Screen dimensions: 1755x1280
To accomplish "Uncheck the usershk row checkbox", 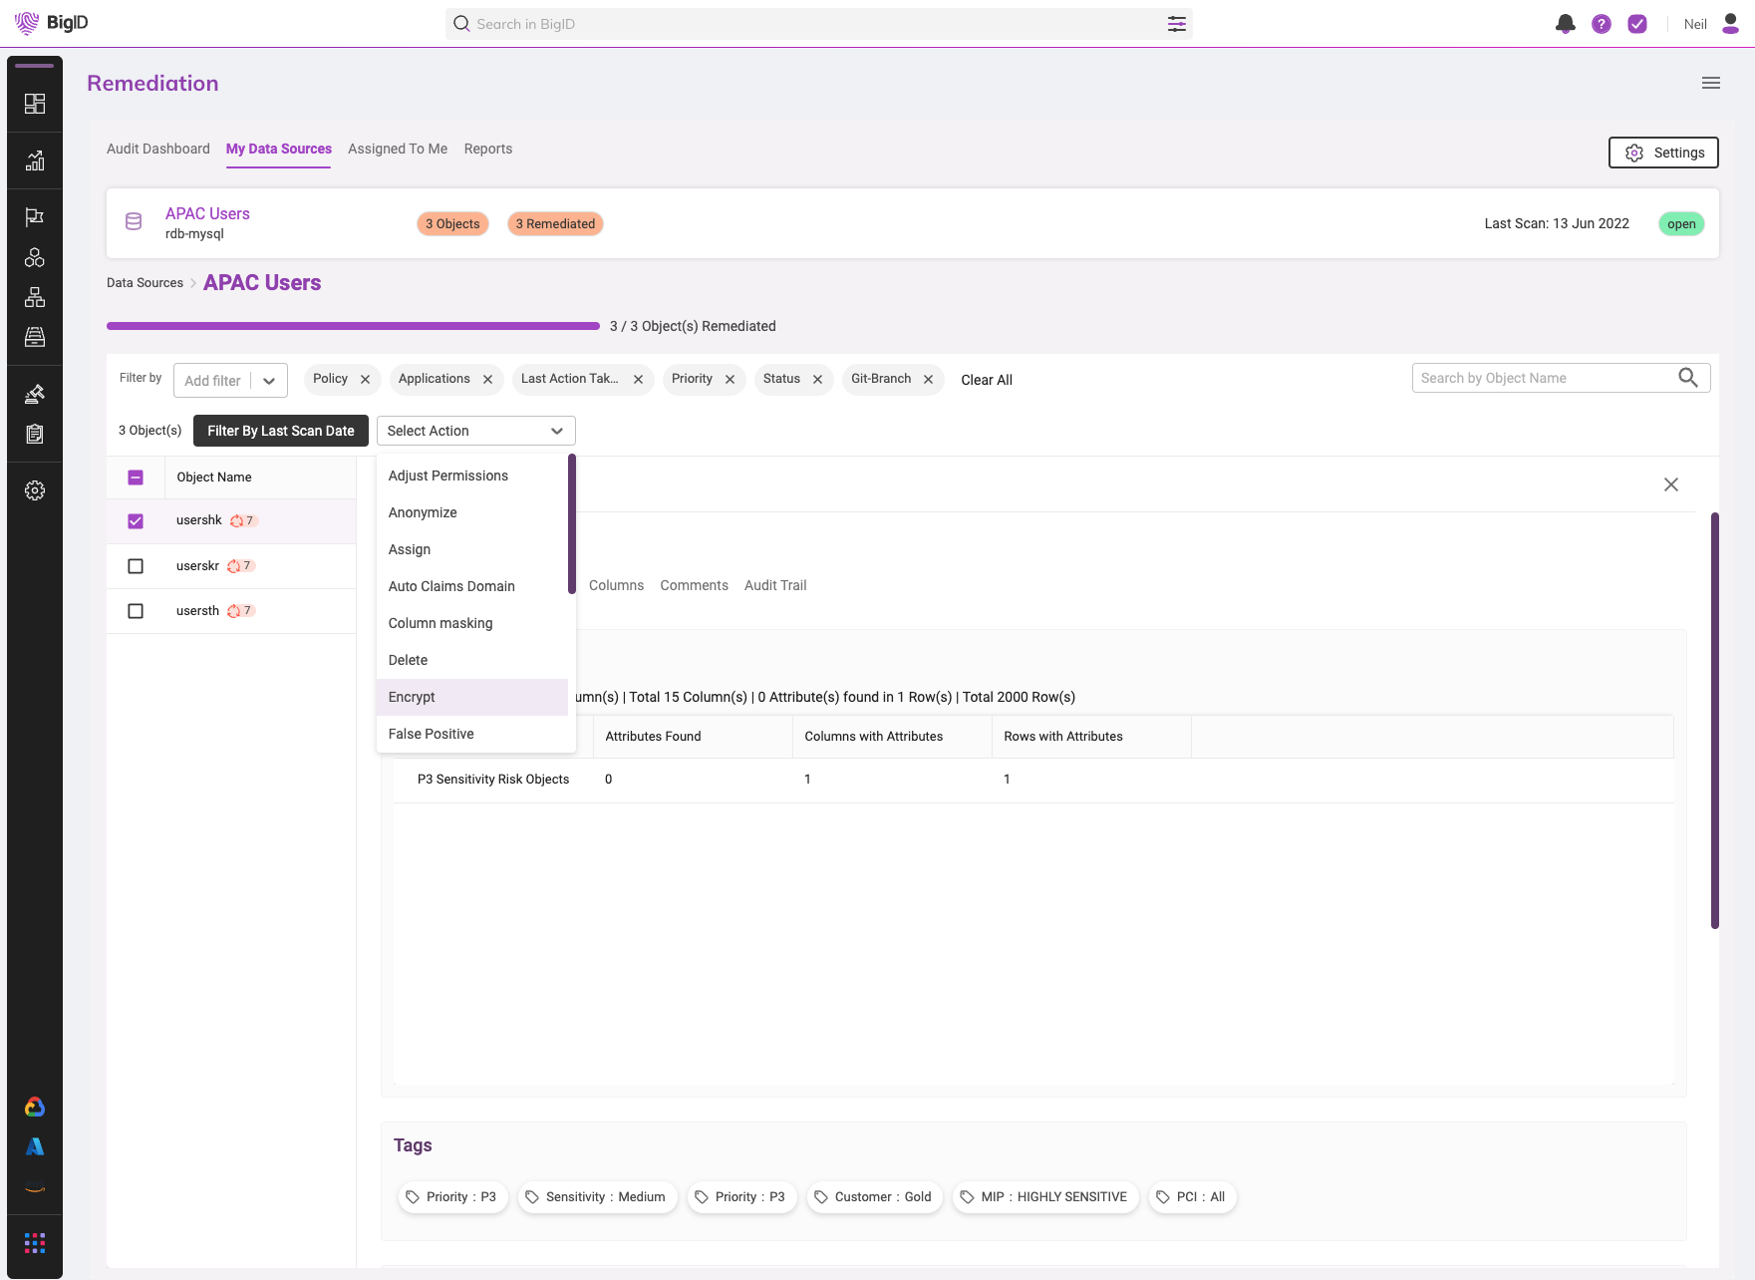I will (136, 519).
